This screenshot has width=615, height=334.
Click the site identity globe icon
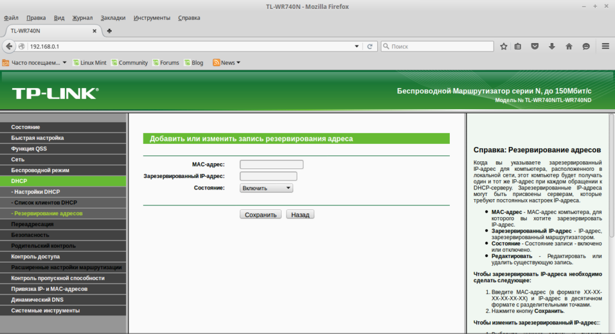point(22,46)
